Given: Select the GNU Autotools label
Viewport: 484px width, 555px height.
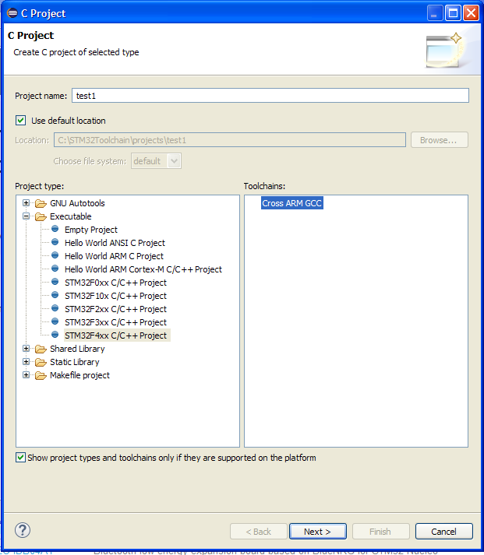Looking at the screenshot, I should [77, 203].
